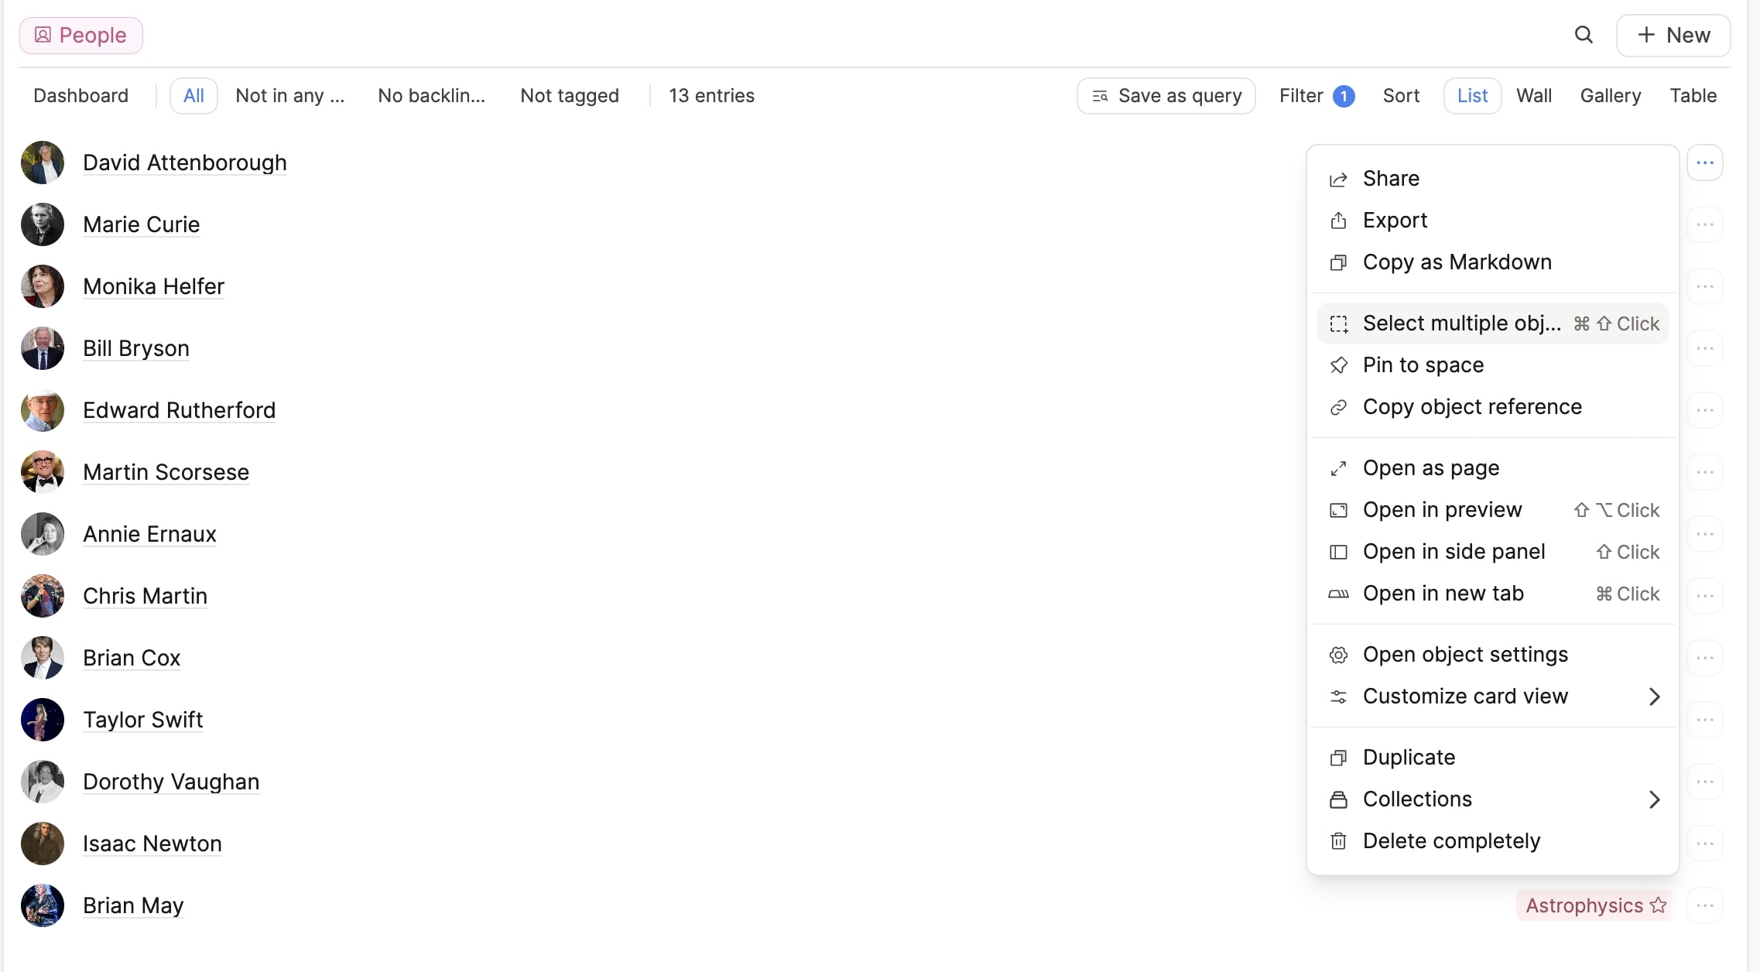The height and width of the screenshot is (972, 1760).
Task: Click the People type badge
Action: point(81,36)
